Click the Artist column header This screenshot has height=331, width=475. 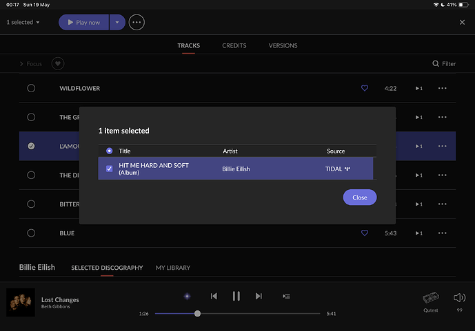(230, 151)
